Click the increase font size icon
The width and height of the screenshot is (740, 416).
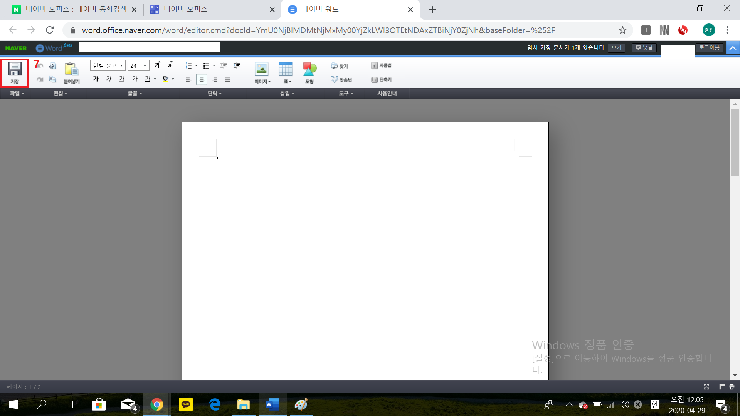tap(157, 65)
